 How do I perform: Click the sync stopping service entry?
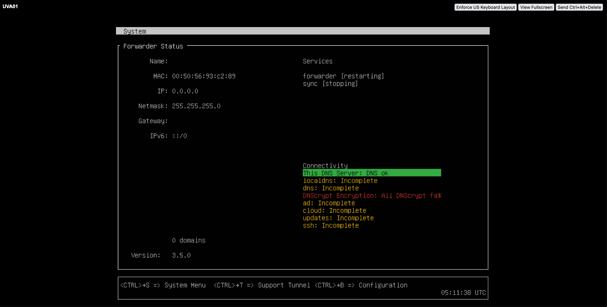330,84
